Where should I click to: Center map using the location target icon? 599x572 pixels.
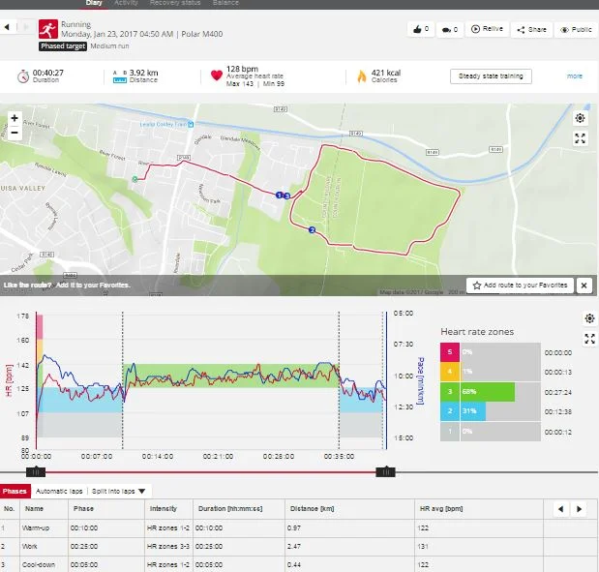point(580,118)
